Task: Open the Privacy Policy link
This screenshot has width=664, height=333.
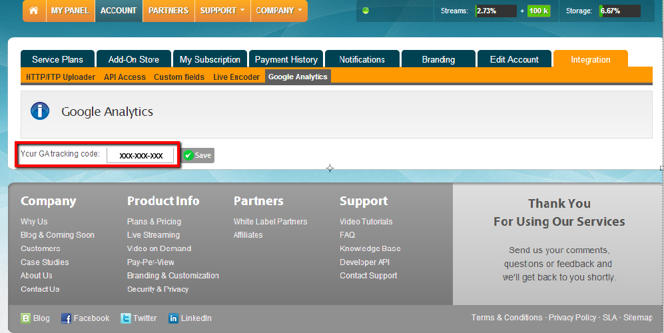Action: click(573, 318)
